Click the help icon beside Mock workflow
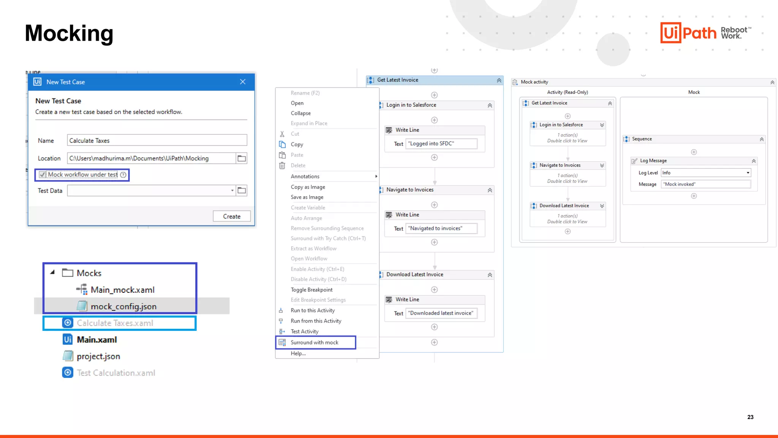The height and width of the screenshot is (438, 778). pyautogui.click(x=123, y=175)
